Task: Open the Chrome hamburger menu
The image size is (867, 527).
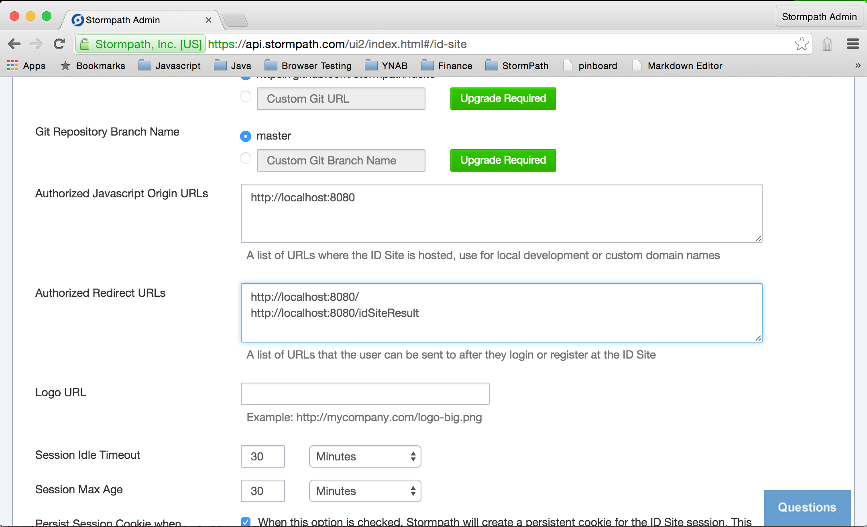Action: click(x=853, y=44)
